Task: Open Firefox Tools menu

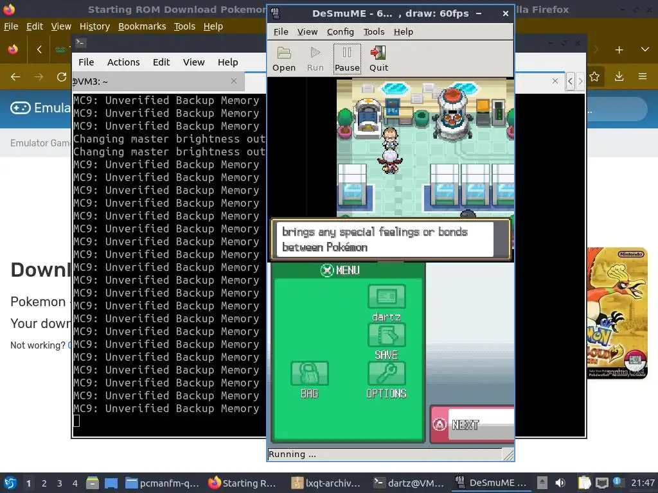Action: [184, 26]
